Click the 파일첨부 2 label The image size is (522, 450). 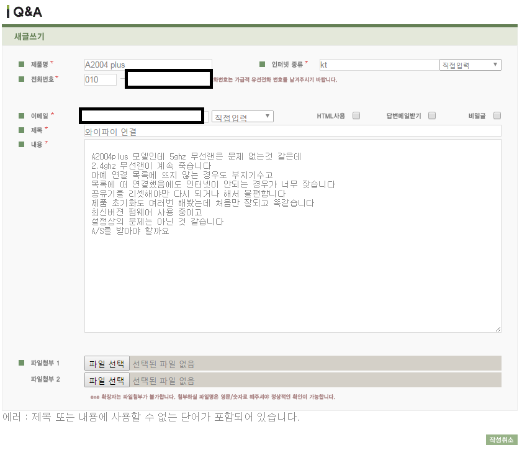[x=45, y=379]
